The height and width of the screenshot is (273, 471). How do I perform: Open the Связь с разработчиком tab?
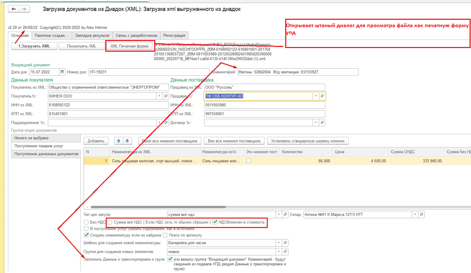[x=137, y=36]
